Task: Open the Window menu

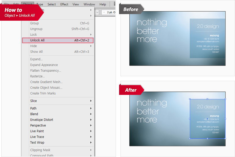Action: (89, 4)
